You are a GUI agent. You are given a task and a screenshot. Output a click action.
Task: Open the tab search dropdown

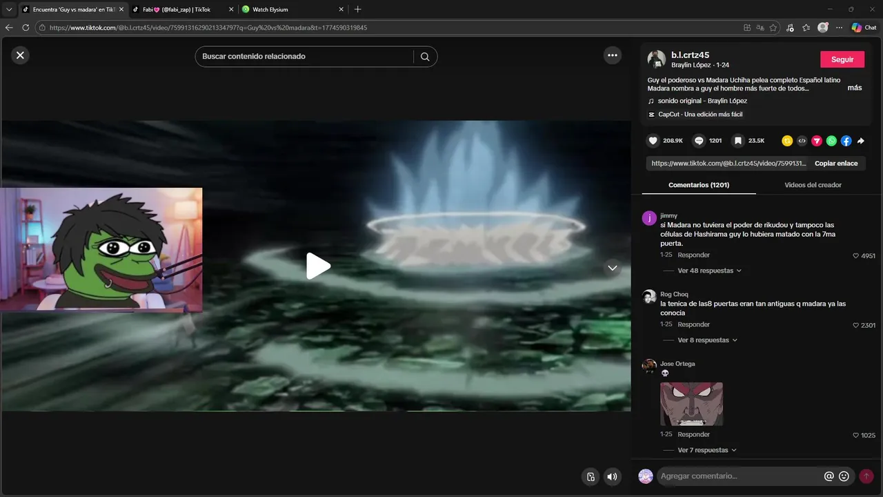[x=9, y=10]
